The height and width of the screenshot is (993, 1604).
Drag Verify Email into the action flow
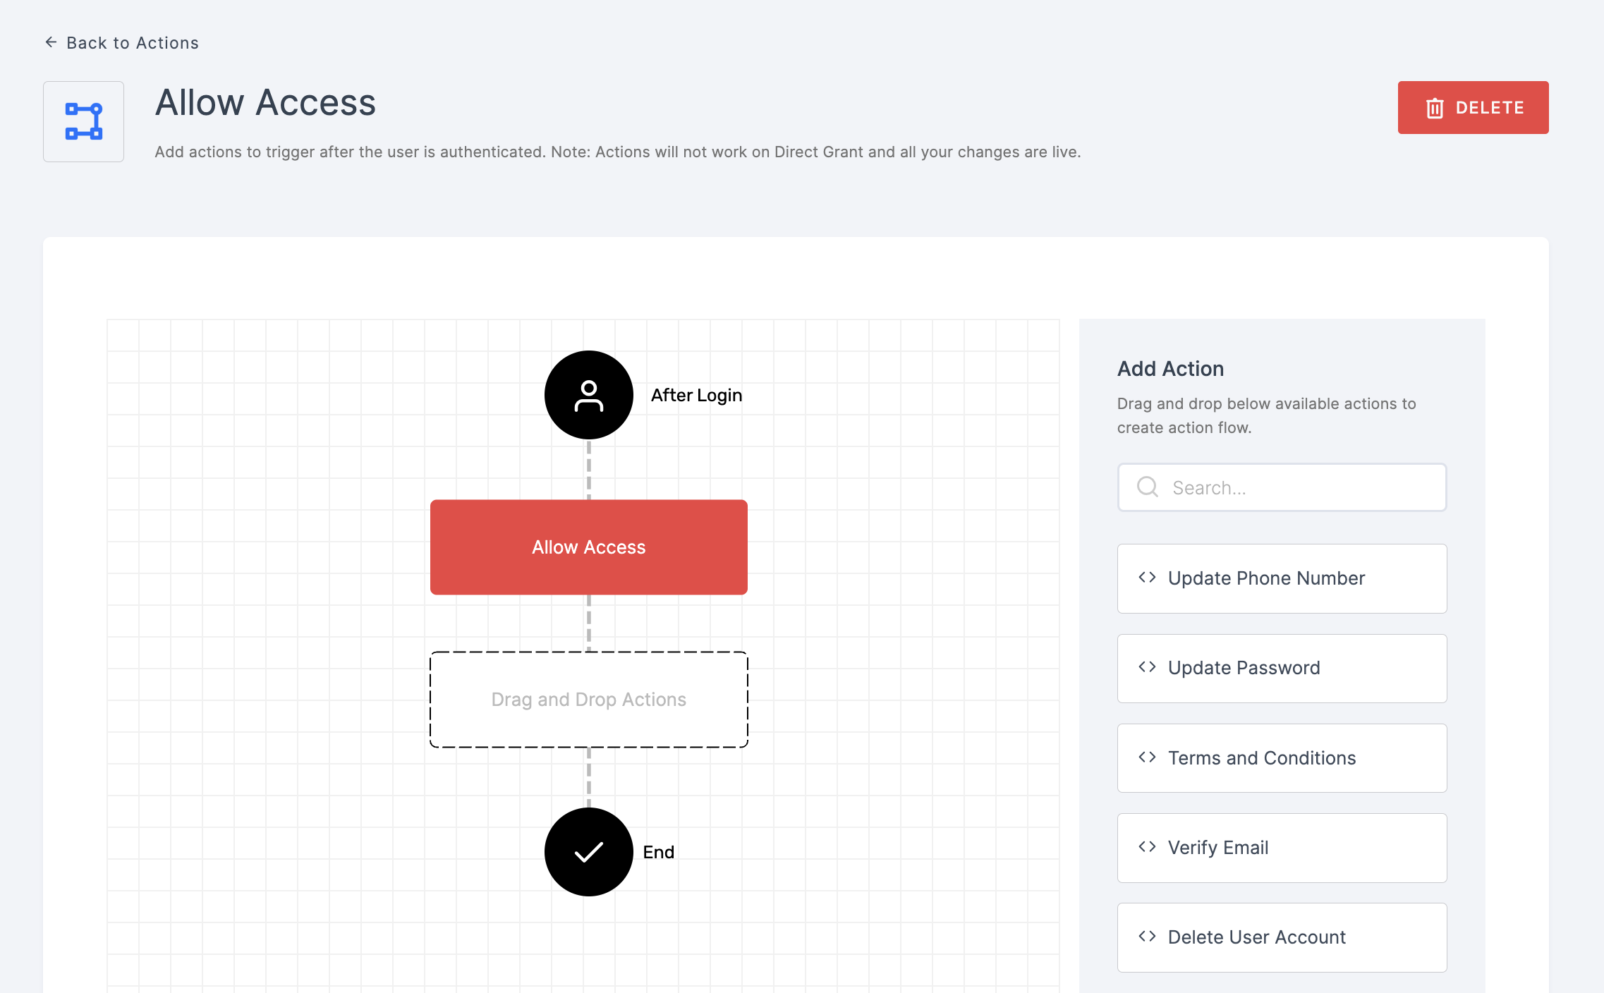pos(1282,846)
